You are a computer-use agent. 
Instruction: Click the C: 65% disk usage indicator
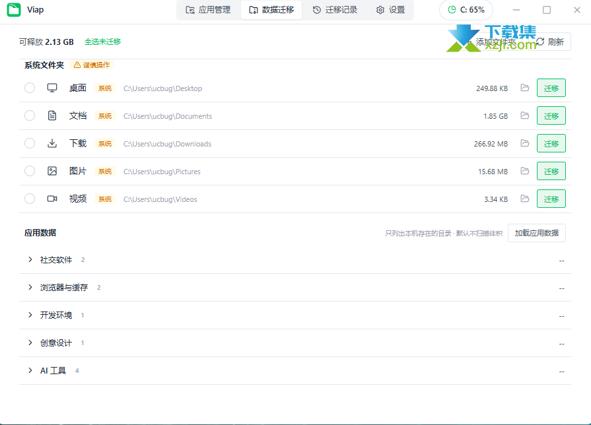[466, 10]
